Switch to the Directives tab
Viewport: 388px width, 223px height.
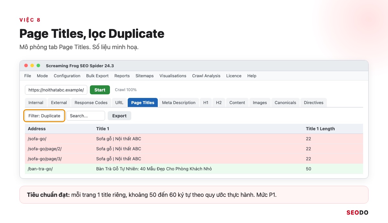[314, 102]
